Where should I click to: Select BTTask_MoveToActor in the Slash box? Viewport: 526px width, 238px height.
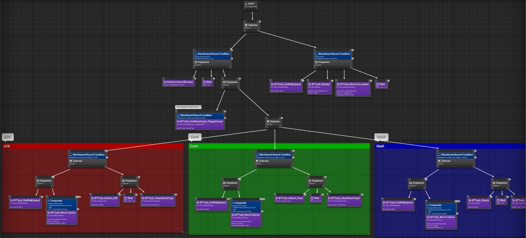click(441, 222)
